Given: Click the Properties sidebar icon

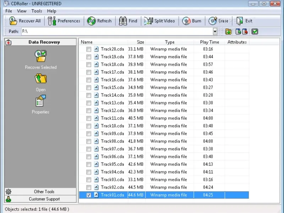Looking at the screenshot, I should (40, 101).
